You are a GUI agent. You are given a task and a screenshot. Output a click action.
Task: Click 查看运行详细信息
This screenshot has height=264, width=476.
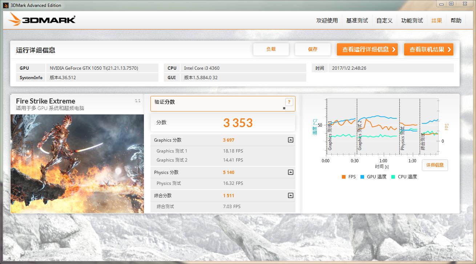pos(367,49)
